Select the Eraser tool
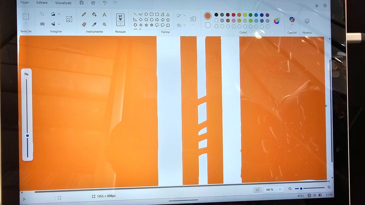 pyautogui.click(x=84, y=24)
